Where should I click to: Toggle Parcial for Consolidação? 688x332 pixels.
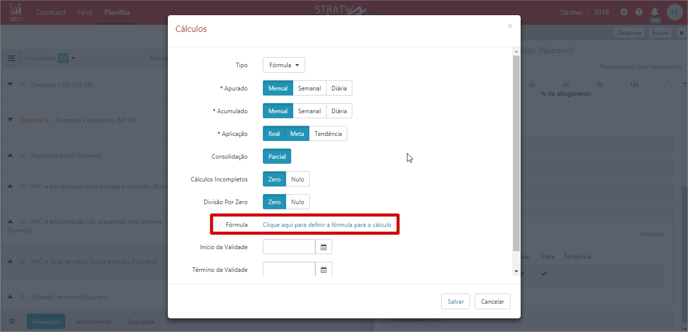277,156
